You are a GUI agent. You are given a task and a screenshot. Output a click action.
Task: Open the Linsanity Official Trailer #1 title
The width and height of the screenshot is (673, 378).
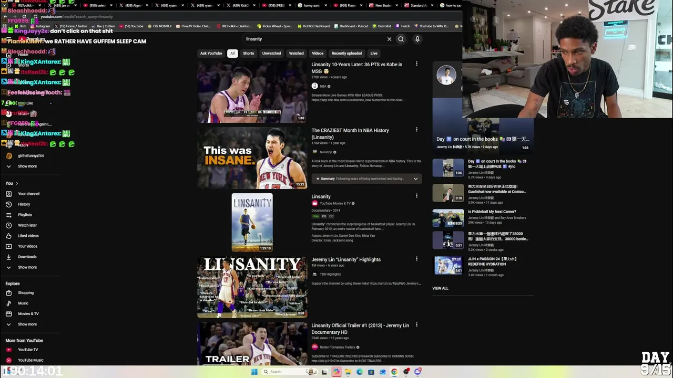pyautogui.click(x=360, y=329)
